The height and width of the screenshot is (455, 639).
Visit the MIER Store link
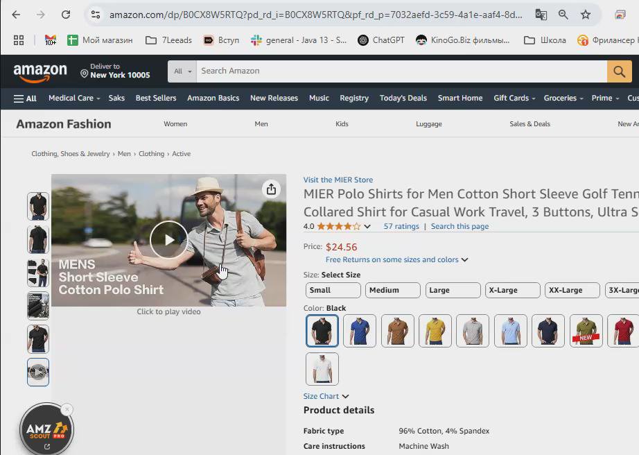click(x=338, y=180)
